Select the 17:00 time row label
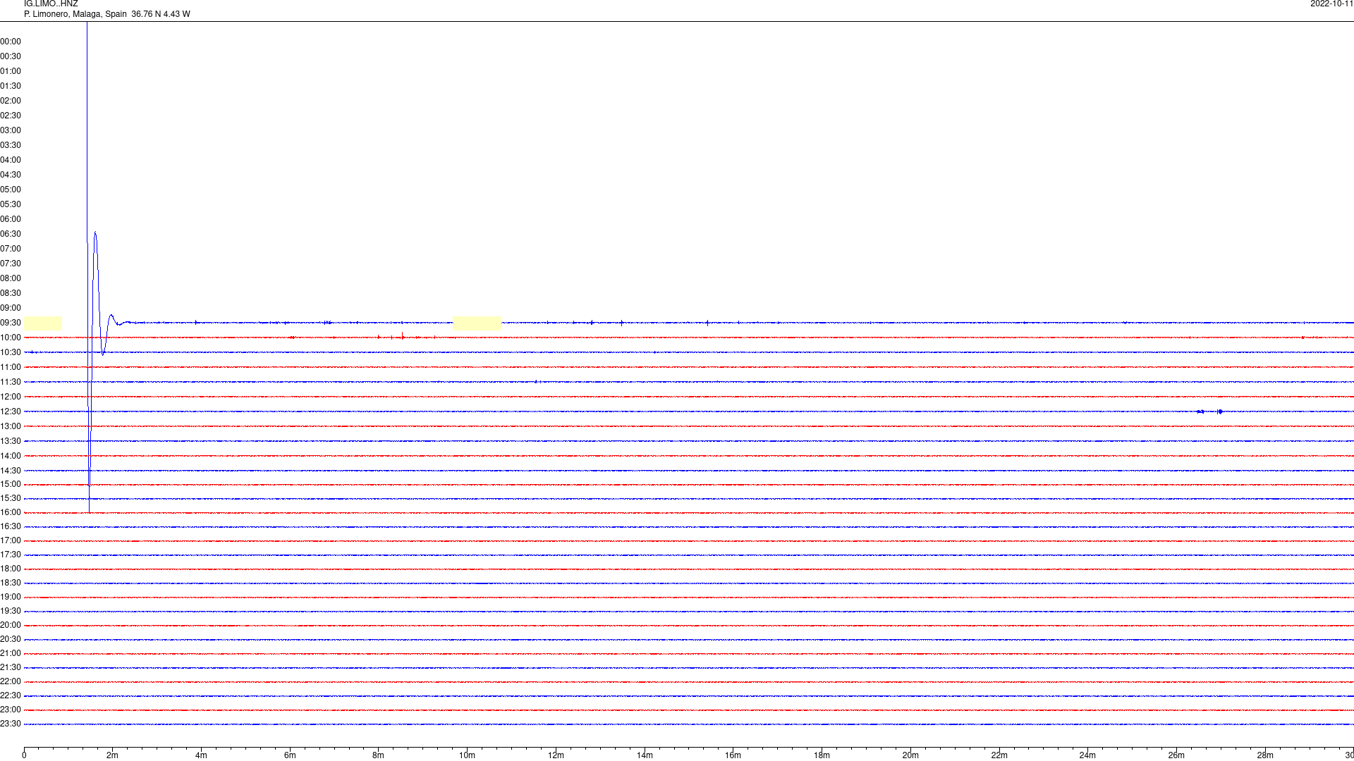This screenshot has height=761, width=1354. 11,540
